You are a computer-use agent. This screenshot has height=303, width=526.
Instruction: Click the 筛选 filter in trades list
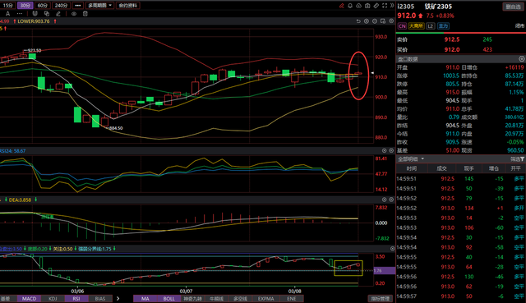pos(517,158)
